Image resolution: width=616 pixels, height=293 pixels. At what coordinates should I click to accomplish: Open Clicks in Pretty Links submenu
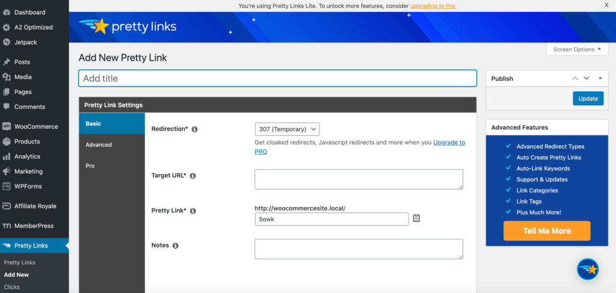(x=12, y=287)
